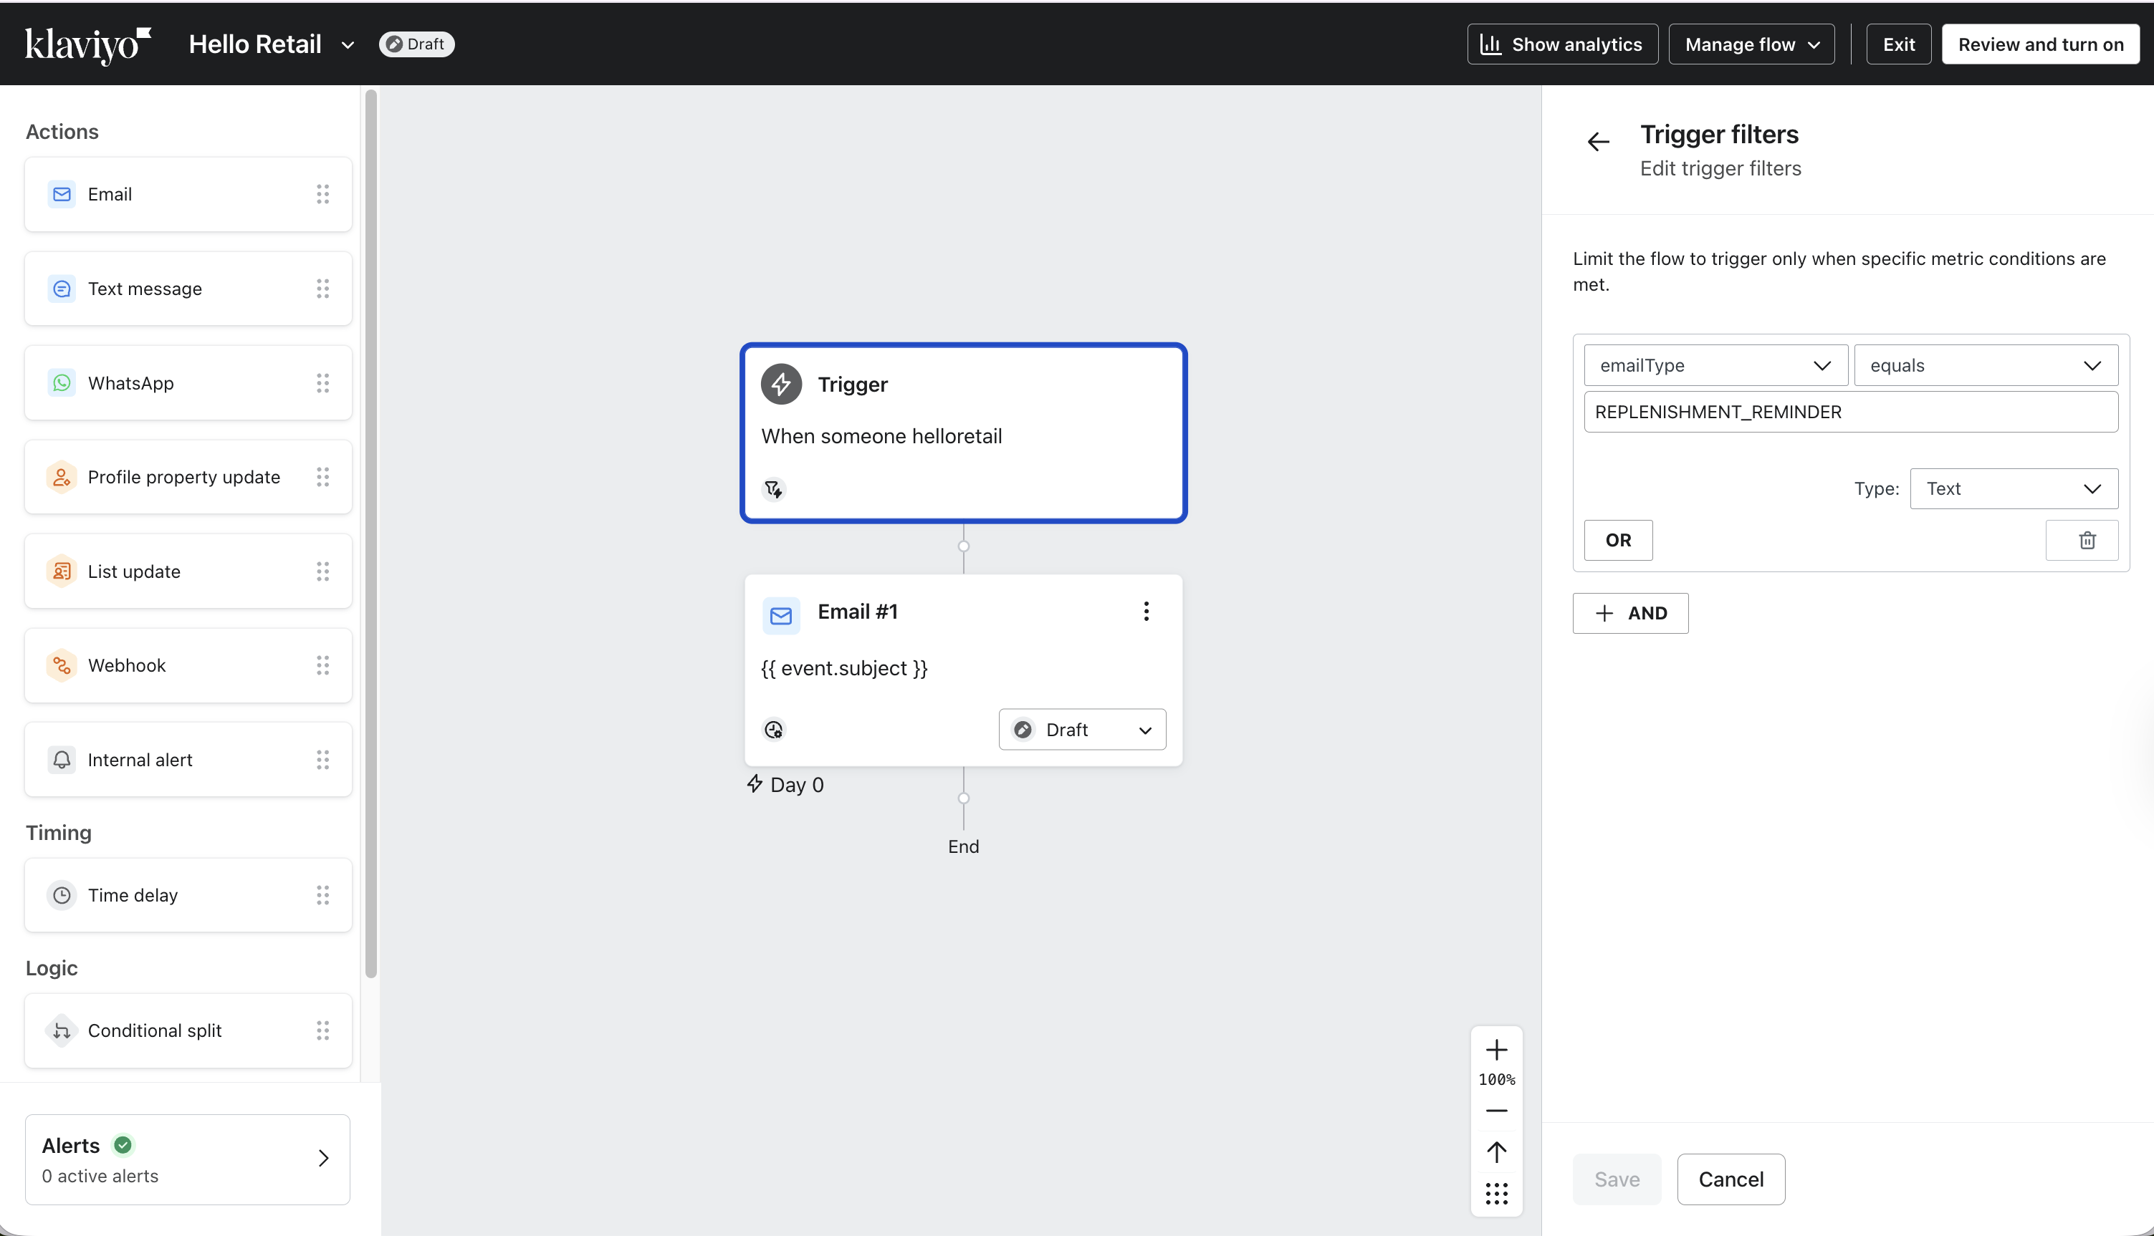Zoom in using the plus icon
Viewport: 2154px width, 1236px height.
coord(1497,1049)
